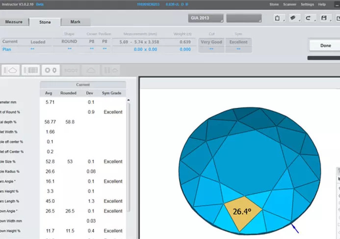The height and width of the screenshot is (239, 340).
Task: Click the undo arrow icon
Action: [x=308, y=19]
